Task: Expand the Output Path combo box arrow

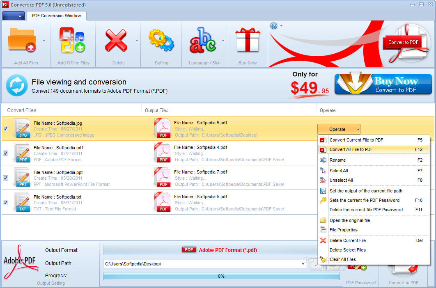Action: point(303,264)
